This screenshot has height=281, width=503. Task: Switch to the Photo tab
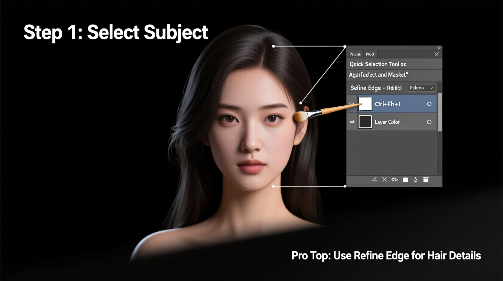click(x=355, y=54)
